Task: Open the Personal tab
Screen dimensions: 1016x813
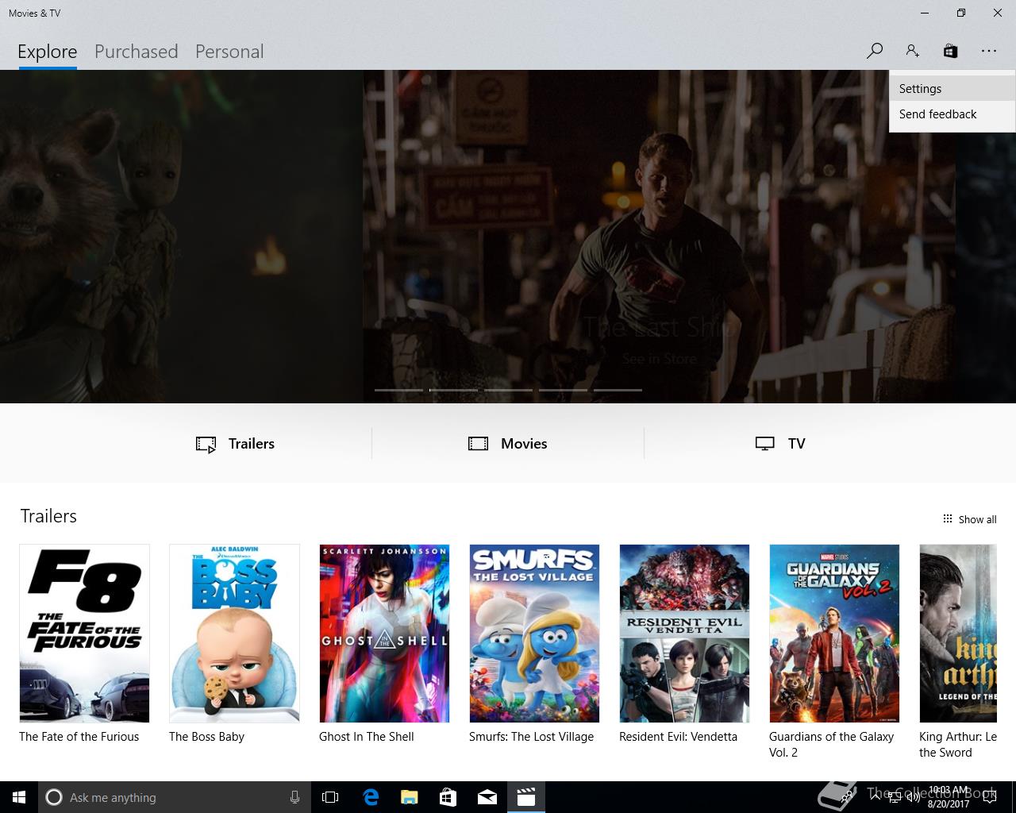Action: click(x=229, y=52)
